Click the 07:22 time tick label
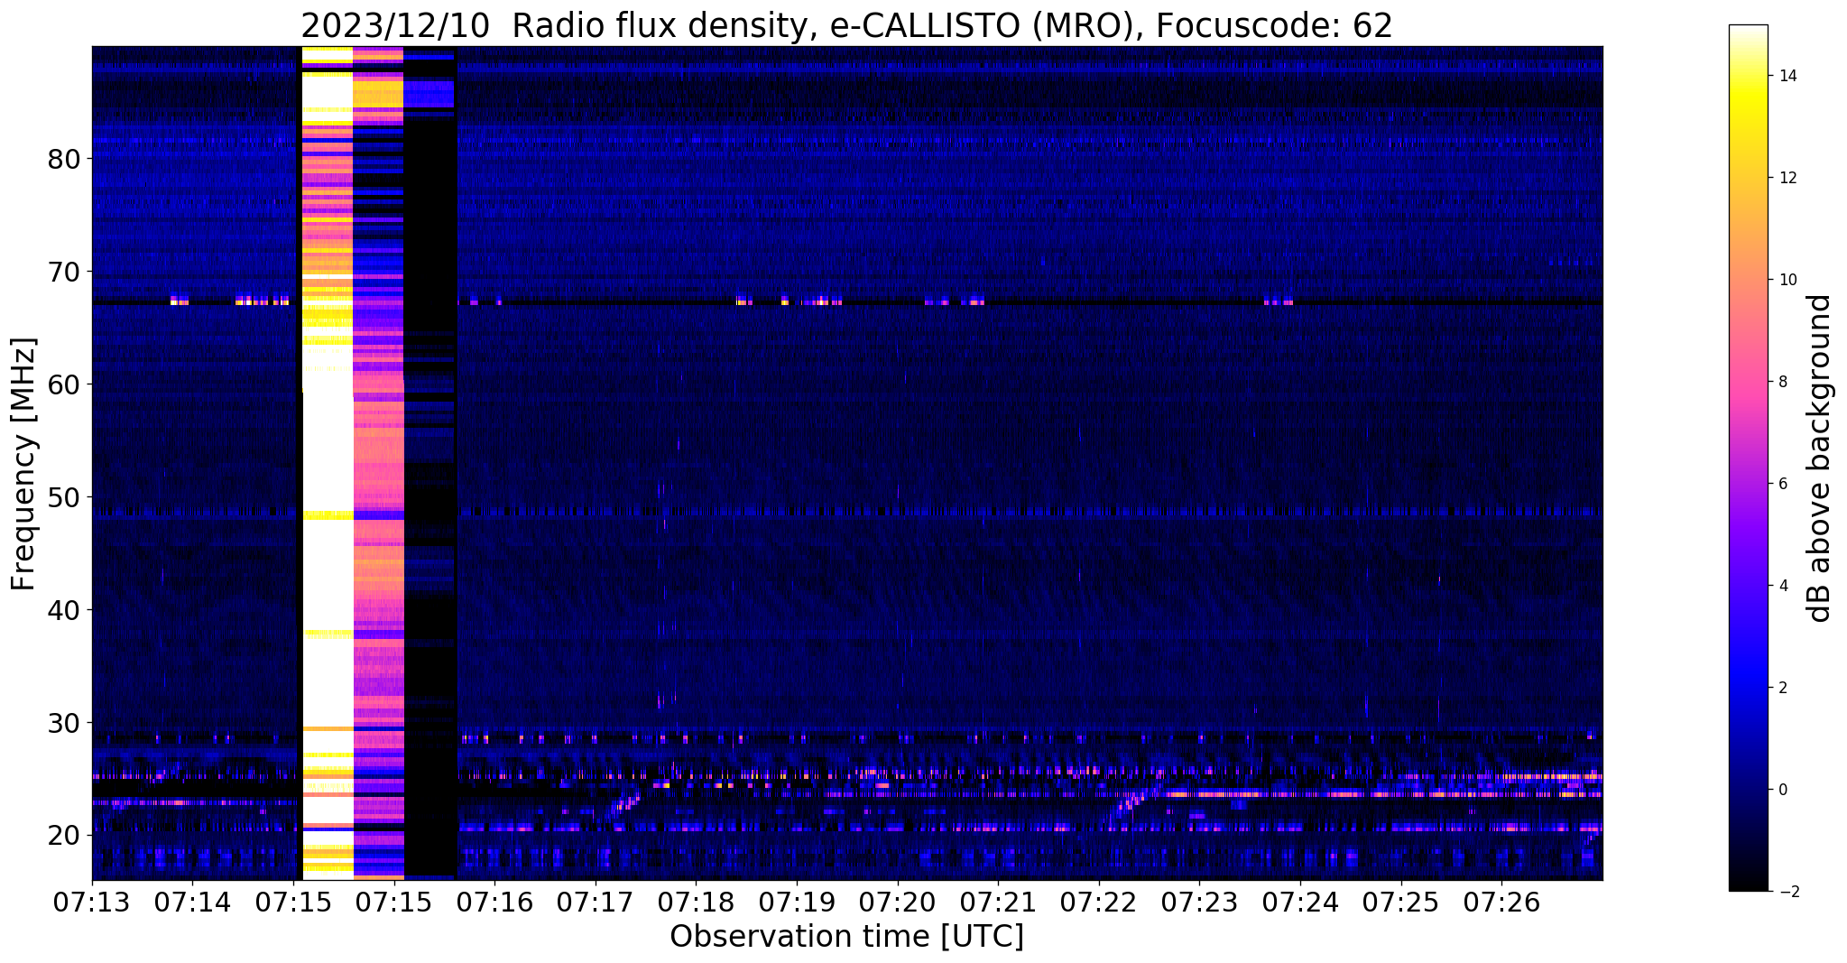Screen dimensions: 1847x963 coord(1099,903)
